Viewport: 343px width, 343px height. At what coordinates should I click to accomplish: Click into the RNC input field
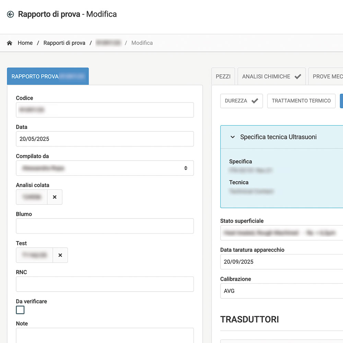(x=105, y=284)
